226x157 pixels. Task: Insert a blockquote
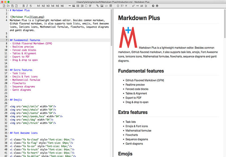coord(74,6)
